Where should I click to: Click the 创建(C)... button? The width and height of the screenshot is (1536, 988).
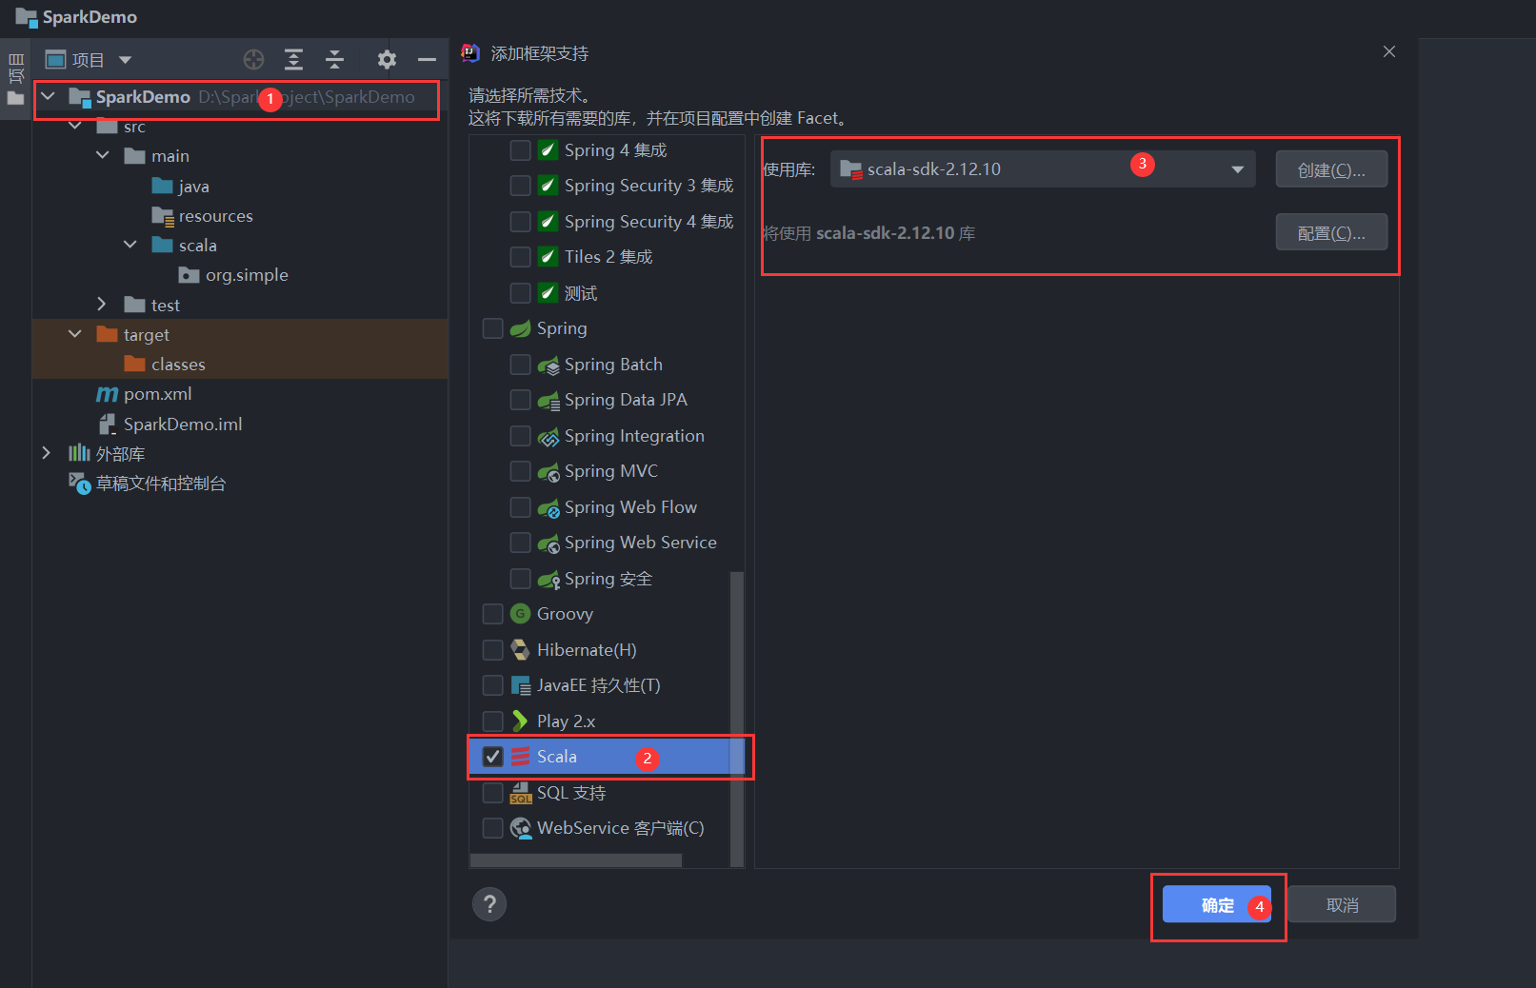click(x=1331, y=169)
